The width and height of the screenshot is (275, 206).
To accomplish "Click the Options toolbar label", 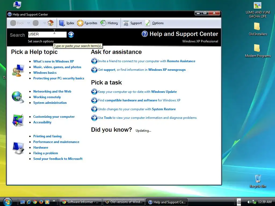I will 158,23.
